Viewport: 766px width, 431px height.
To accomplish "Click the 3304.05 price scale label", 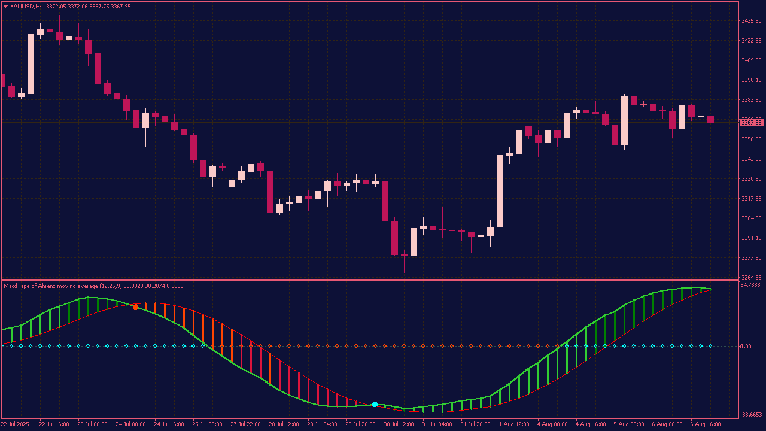I will [751, 218].
